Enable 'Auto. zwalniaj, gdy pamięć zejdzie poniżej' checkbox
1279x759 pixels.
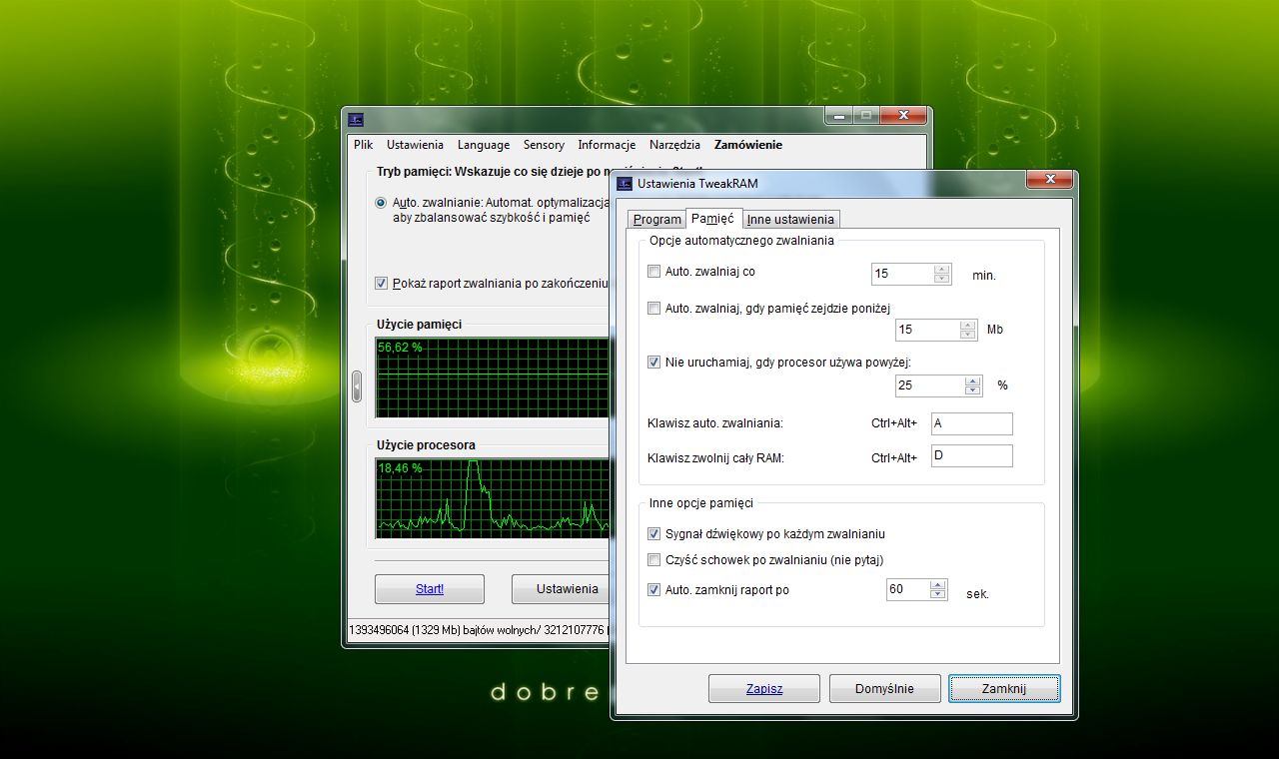(x=654, y=309)
